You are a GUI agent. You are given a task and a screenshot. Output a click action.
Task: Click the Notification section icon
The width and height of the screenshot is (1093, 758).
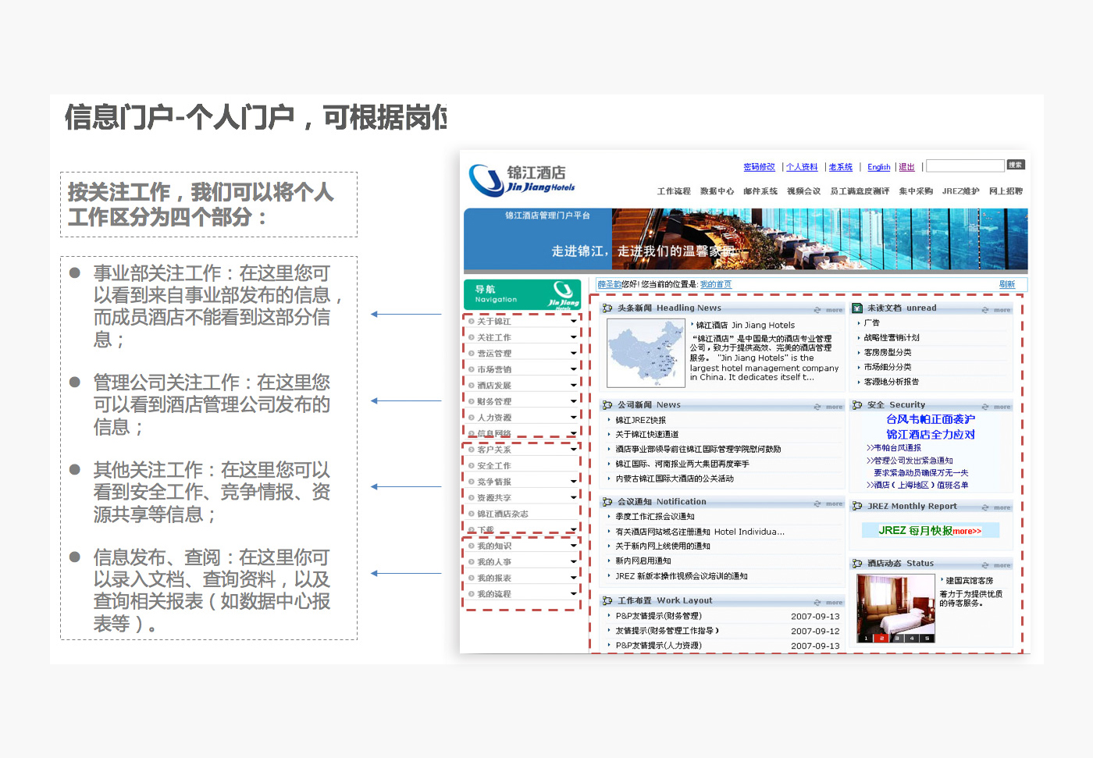click(x=607, y=502)
